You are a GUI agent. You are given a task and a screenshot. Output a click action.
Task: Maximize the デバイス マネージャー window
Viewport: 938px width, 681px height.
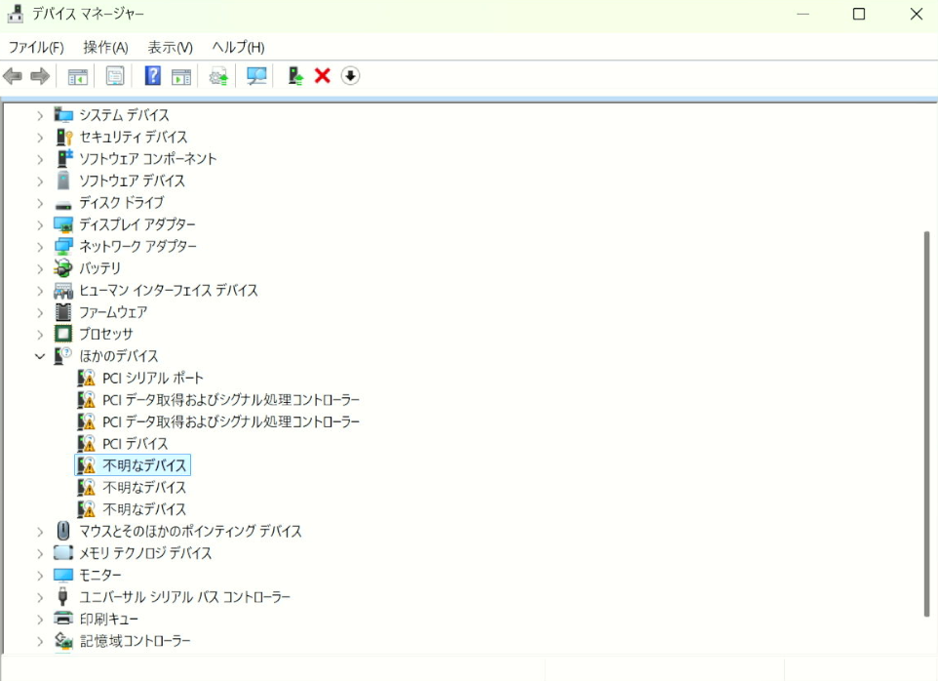point(859,14)
